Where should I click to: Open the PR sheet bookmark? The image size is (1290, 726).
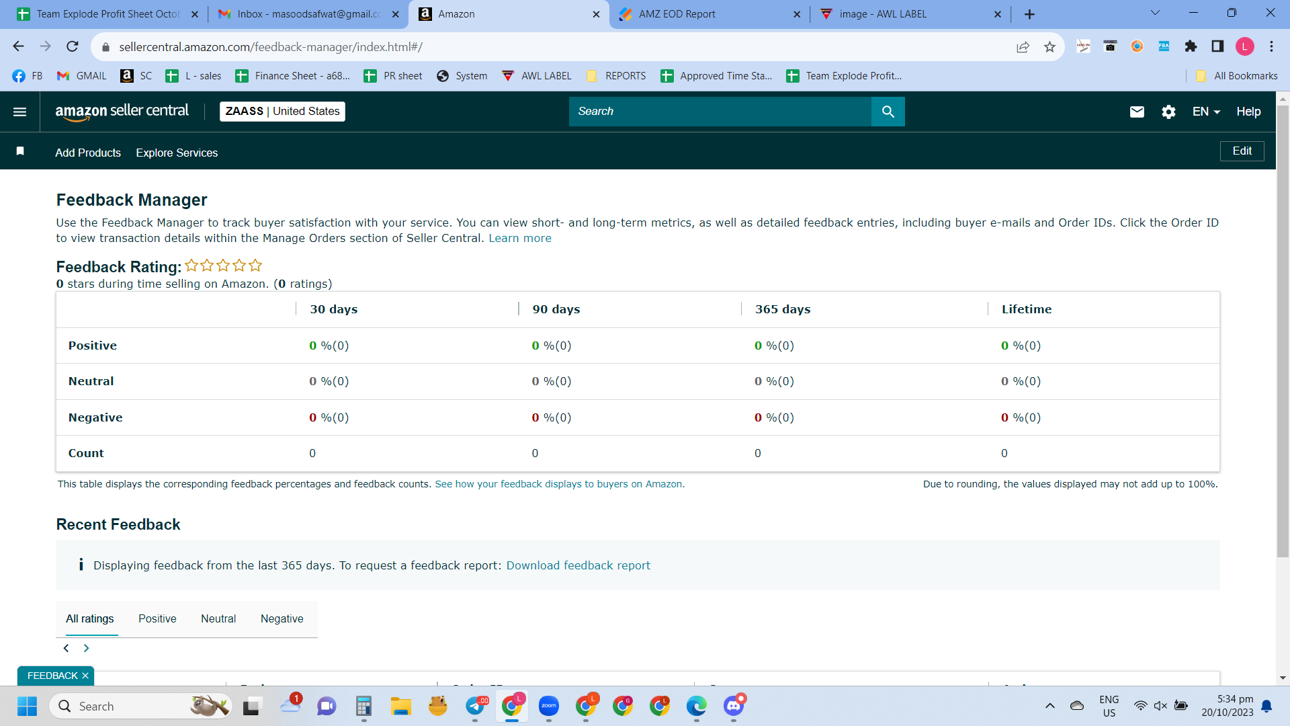tap(393, 76)
